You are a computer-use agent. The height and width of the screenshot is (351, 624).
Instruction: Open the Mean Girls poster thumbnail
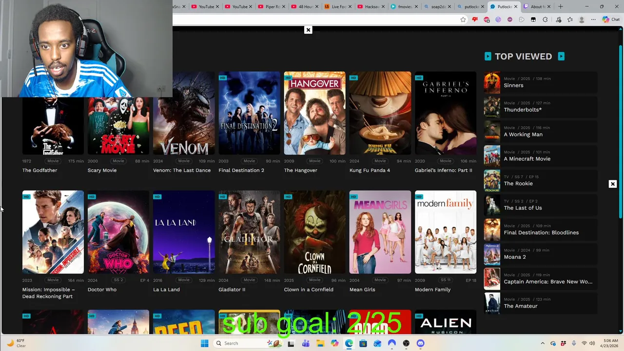380,232
